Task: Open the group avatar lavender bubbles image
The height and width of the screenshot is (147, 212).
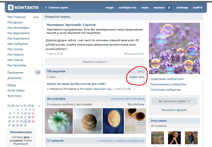Action: [x=174, y=48]
